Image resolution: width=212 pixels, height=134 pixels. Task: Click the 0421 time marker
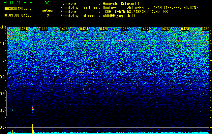23,29
